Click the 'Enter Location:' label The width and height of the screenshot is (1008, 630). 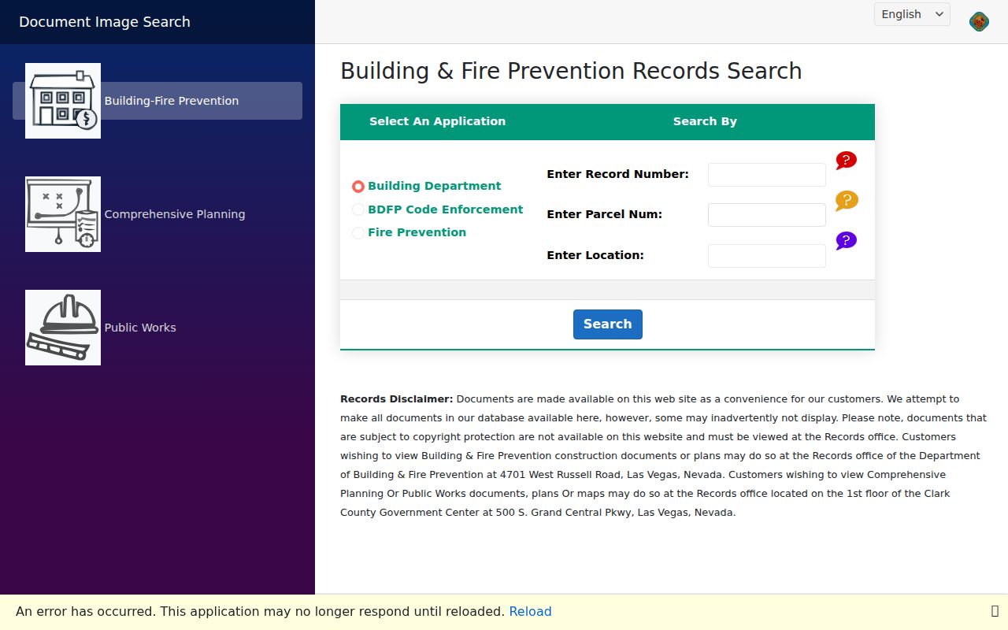click(595, 255)
